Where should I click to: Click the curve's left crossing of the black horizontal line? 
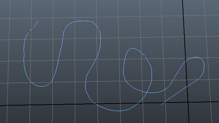point(94,104)
